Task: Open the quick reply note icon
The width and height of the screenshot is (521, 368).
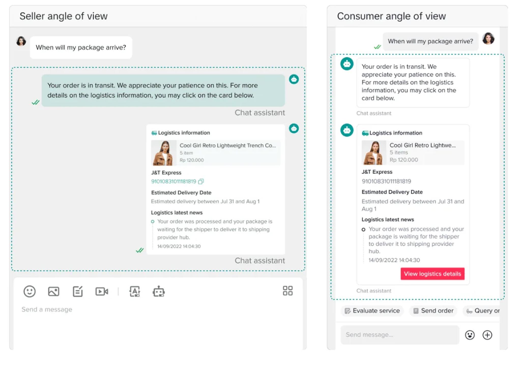Action: click(78, 291)
